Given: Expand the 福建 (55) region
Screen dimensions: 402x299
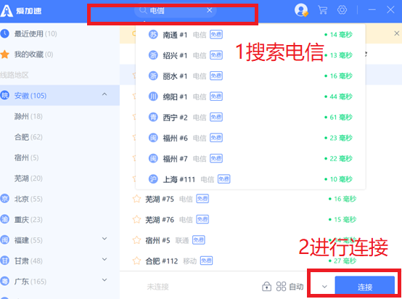Looking at the screenshot, I should pyautogui.click(x=104, y=239).
